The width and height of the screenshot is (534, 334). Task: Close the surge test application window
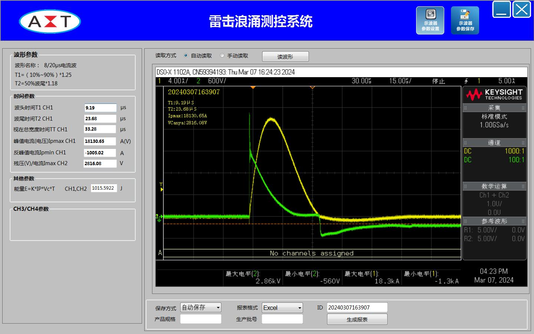[x=521, y=10]
